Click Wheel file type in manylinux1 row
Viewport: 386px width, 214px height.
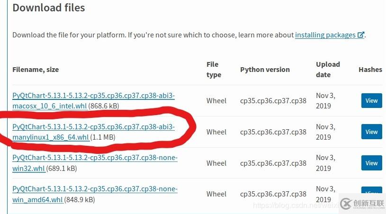pyautogui.click(x=216, y=132)
